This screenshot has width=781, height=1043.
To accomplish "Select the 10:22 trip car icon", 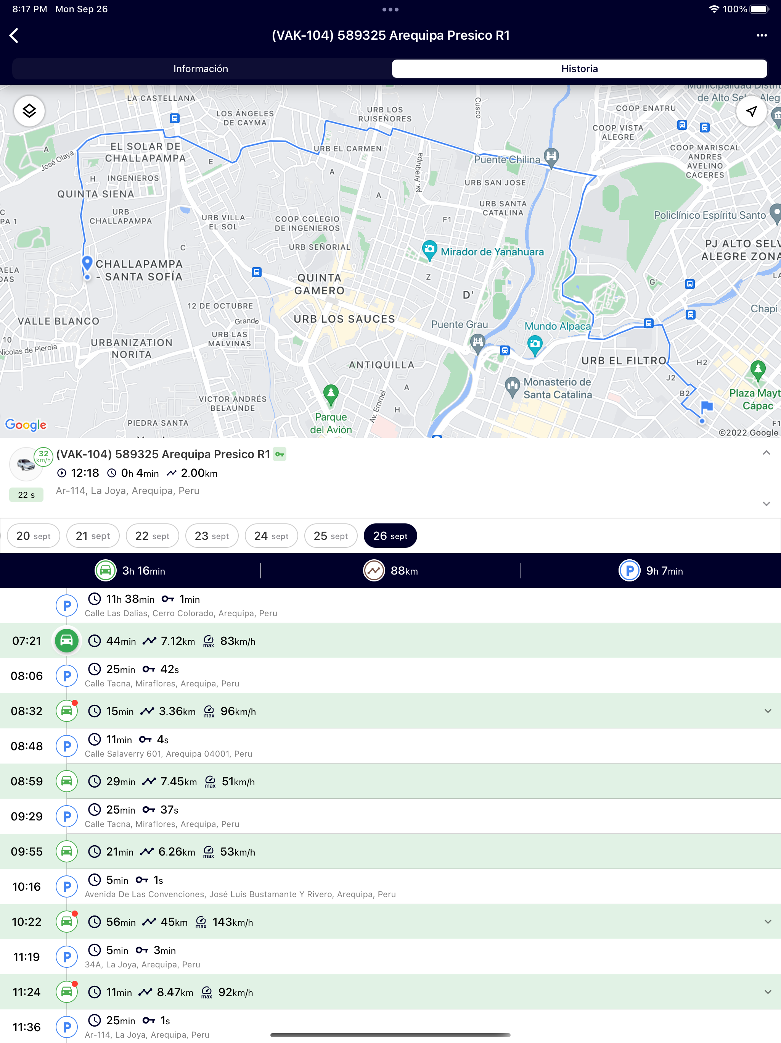I will pos(67,922).
